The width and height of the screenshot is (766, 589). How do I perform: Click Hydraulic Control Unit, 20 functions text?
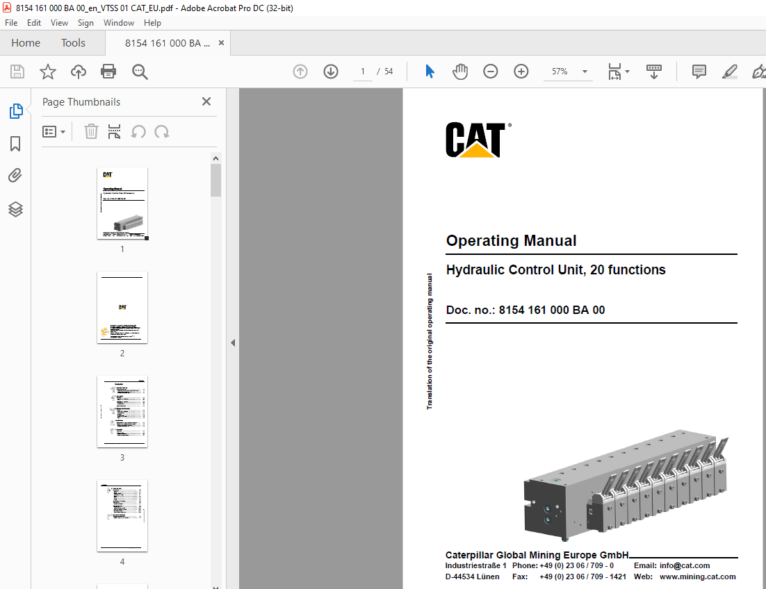[x=555, y=270]
